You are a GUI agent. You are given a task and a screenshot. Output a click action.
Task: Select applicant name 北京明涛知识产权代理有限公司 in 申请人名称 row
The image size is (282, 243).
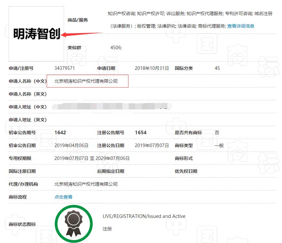[x=86, y=81]
